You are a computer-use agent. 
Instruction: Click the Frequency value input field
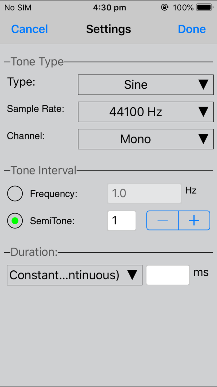(x=144, y=193)
